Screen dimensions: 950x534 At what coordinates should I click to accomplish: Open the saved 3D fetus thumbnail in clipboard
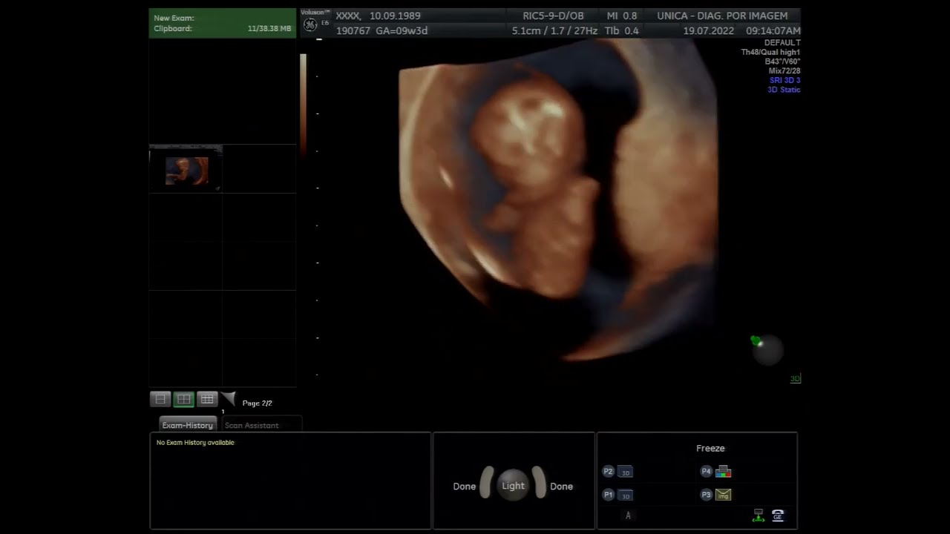186,171
